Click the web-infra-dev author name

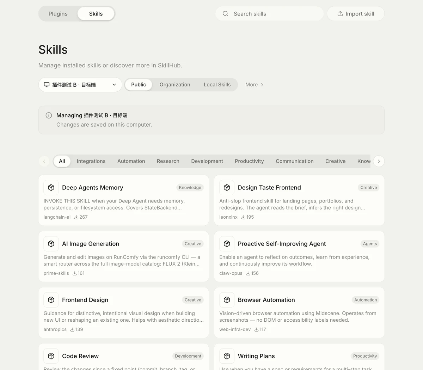tap(235, 329)
